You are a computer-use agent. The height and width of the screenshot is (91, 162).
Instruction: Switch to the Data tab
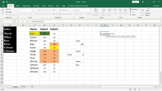tap(44, 6)
